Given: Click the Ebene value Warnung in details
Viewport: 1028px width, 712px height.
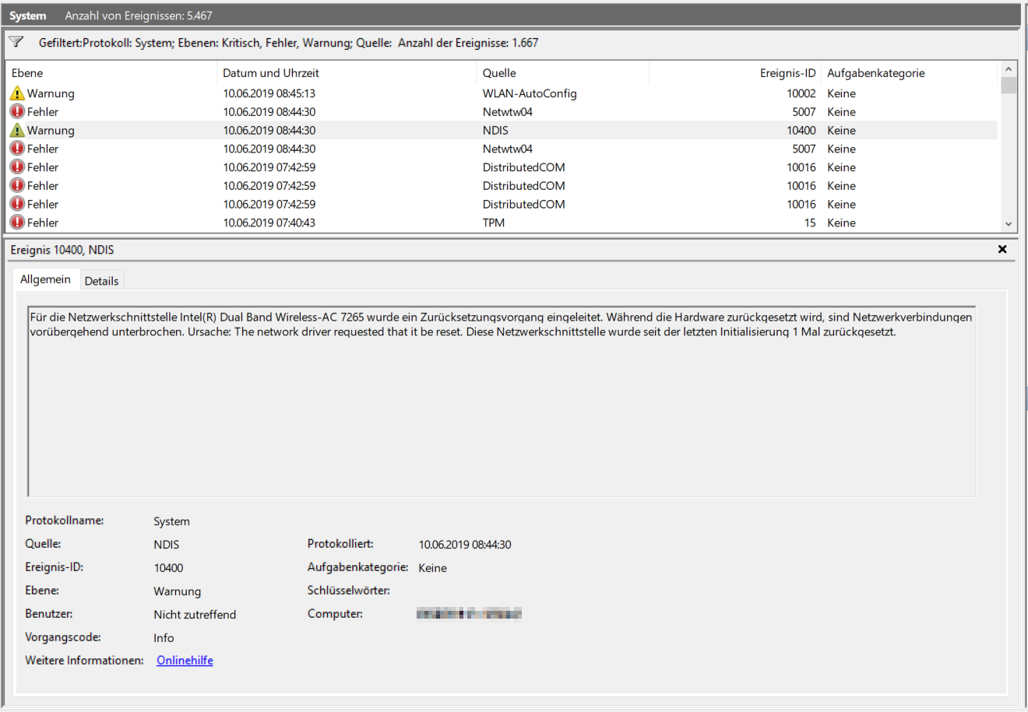Looking at the screenshot, I should pyautogui.click(x=177, y=591).
